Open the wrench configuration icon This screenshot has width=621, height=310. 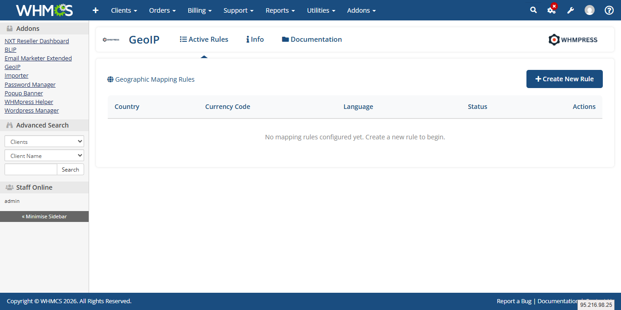(571, 10)
